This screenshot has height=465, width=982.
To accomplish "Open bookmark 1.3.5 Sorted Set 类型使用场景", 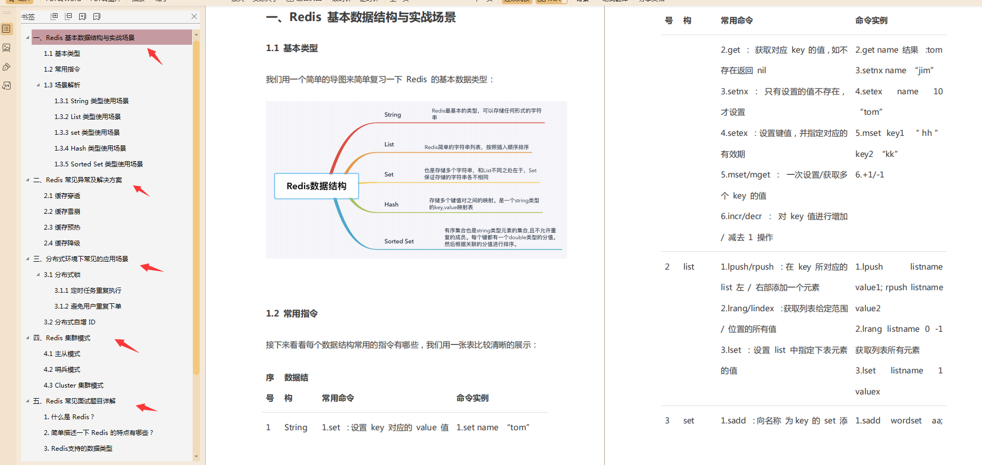I will [99, 164].
